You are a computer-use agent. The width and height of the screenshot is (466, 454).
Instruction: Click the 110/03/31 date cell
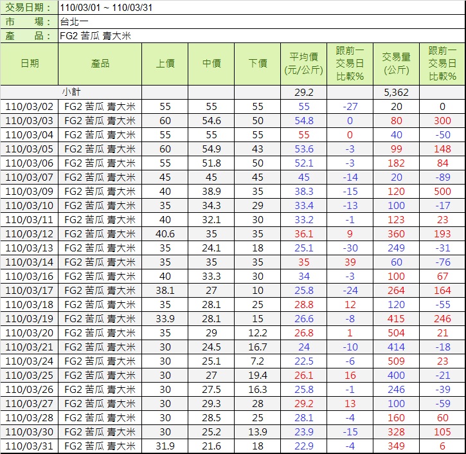click(x=30, y=446)
